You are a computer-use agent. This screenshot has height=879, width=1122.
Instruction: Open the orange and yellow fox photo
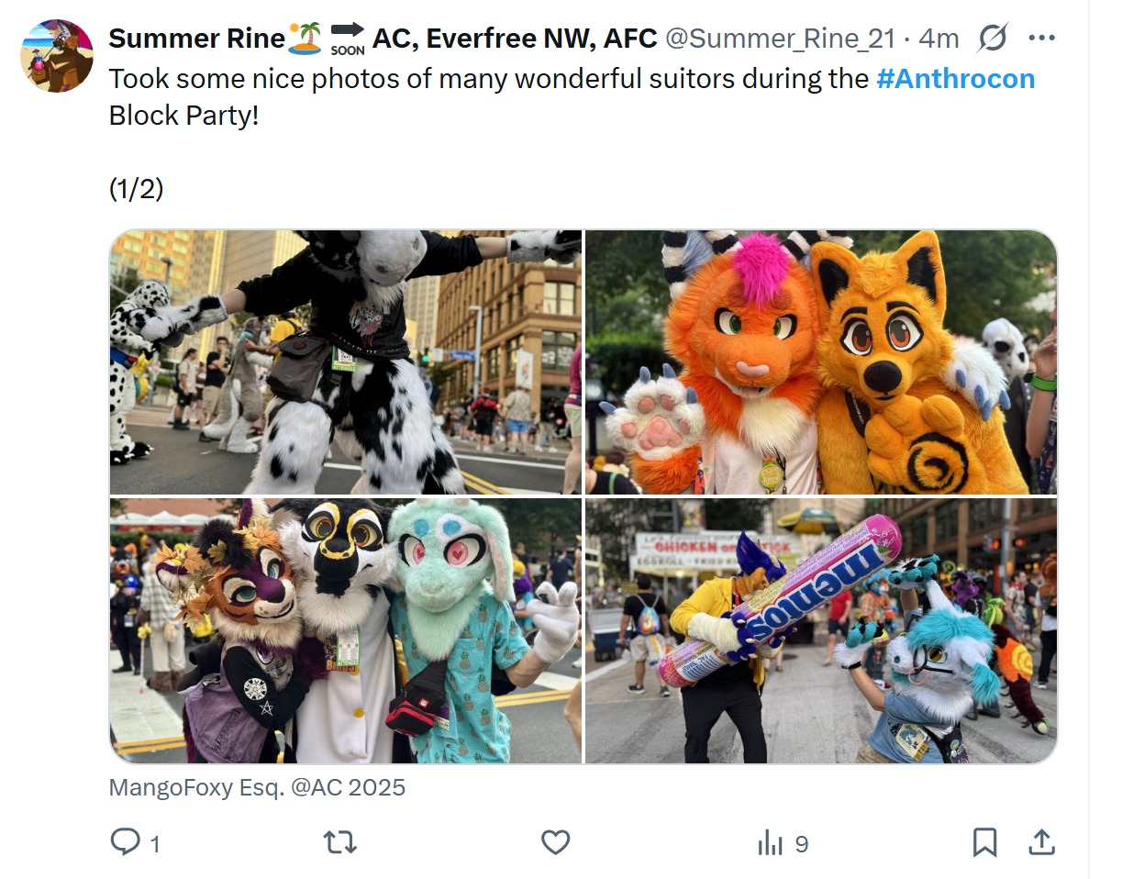821,362
